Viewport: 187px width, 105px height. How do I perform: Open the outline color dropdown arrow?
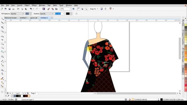[71, 14]
